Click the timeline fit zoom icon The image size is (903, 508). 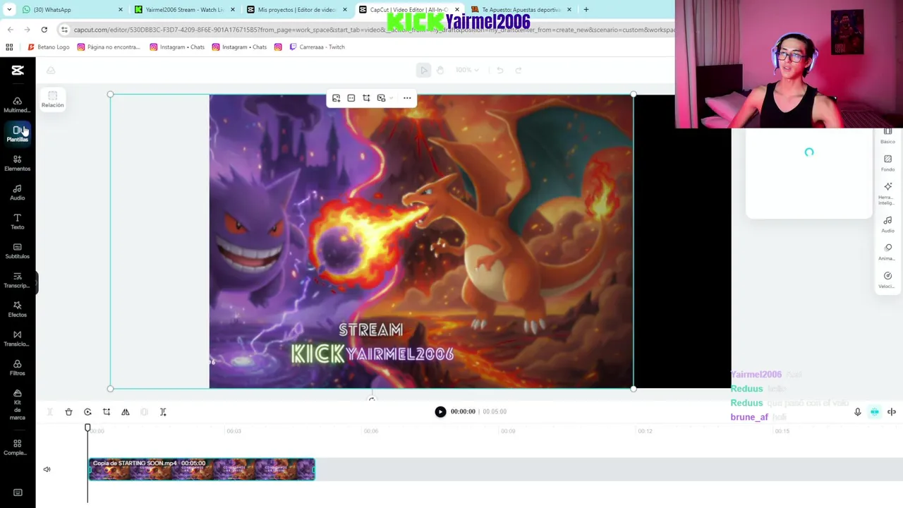(x=892, y=412)
